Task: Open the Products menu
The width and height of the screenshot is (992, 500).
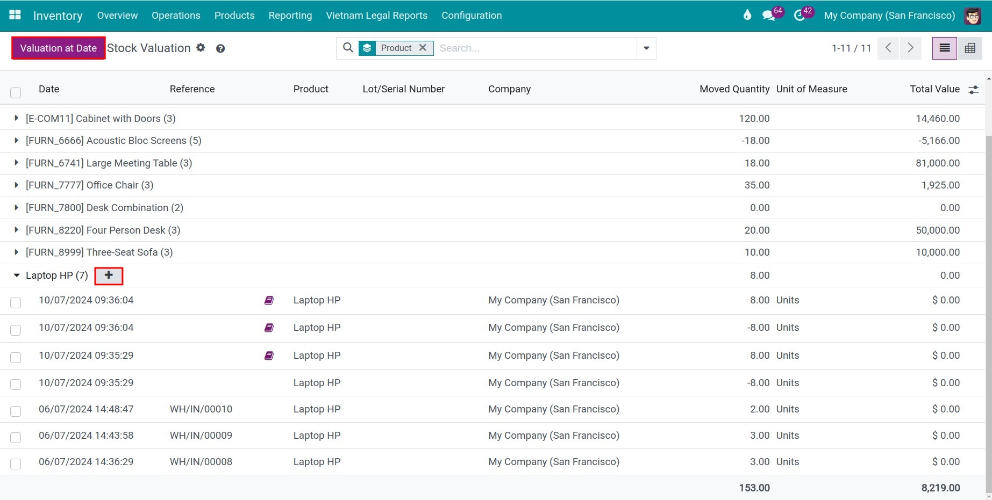Action: pyautogui.click(x=234, y=16)
